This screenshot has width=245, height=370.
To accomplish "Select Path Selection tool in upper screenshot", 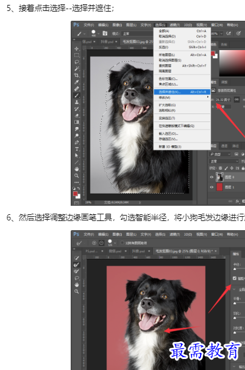I will 77,156.
